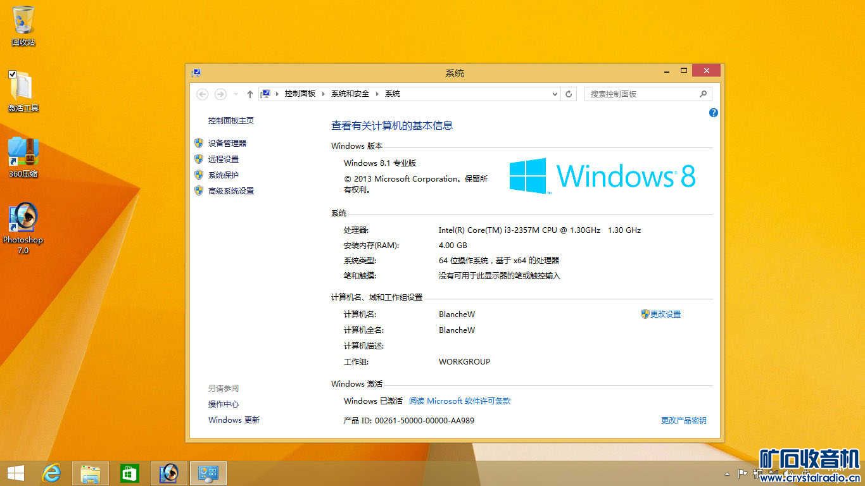Navigate to 控制面板 in the breadcrumb
The height and width of the screenshot is (486, 865).
click(x=300, y=94)
